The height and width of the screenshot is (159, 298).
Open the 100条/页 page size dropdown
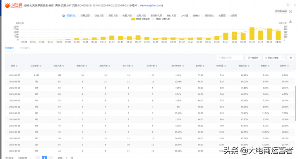(x=24, y=158)
